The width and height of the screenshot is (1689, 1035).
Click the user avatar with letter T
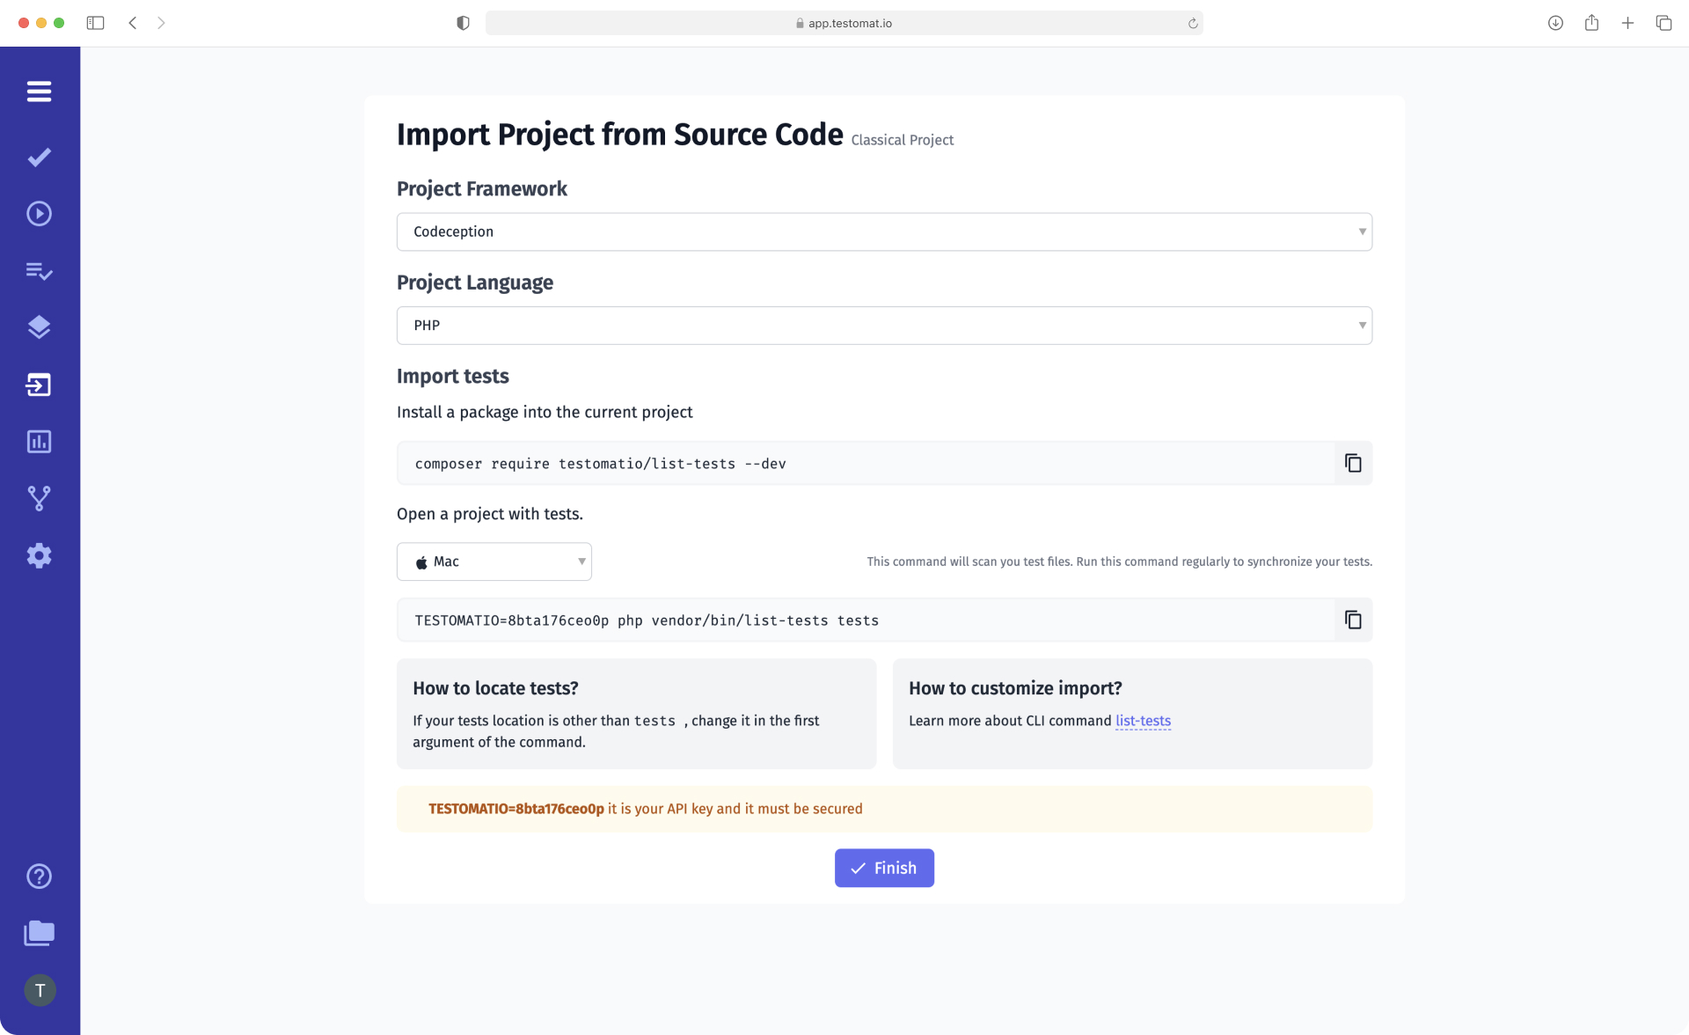pos(40,990)
